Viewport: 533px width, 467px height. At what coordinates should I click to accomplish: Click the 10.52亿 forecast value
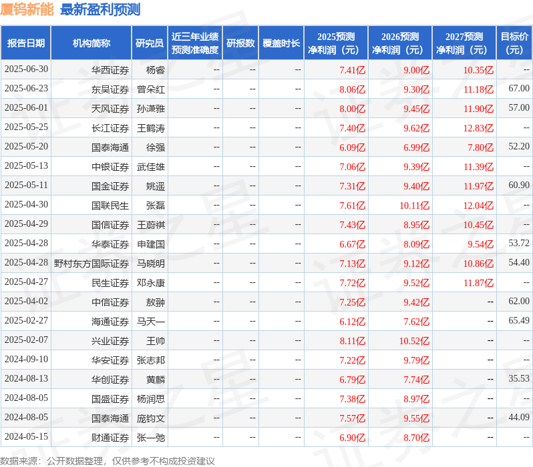point(414,342)
